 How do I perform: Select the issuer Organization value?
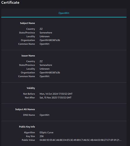pos(50,73)
